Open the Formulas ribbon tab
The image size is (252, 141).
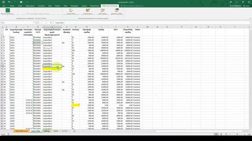(x=41, y=6)
